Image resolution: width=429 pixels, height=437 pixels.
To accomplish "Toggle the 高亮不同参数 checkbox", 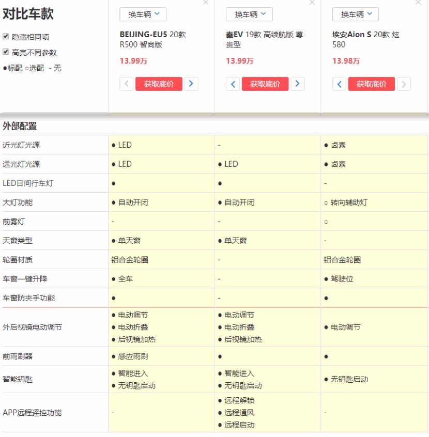I will [6, 52].
